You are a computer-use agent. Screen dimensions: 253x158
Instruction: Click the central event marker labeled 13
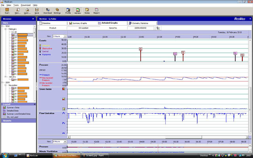point(175,54)
